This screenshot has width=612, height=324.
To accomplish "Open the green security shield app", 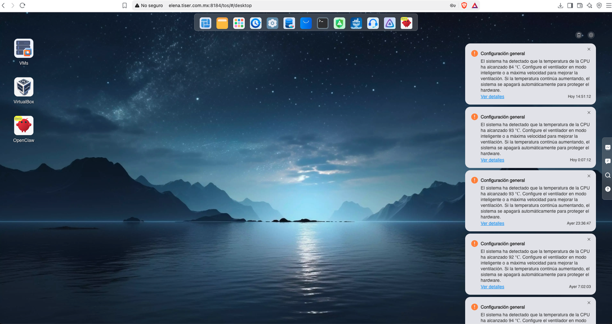I will 340,23.
